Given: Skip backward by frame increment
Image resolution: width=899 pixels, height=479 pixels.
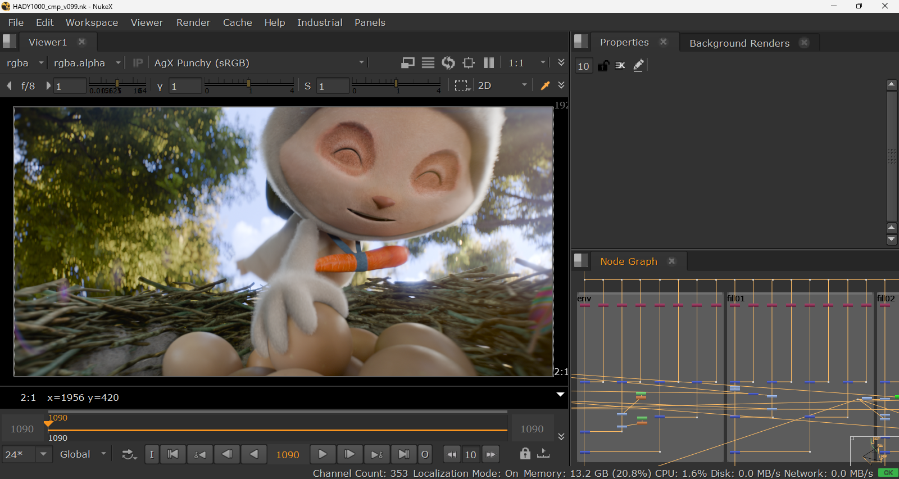Looking at the screenshot, I should 452,454.
